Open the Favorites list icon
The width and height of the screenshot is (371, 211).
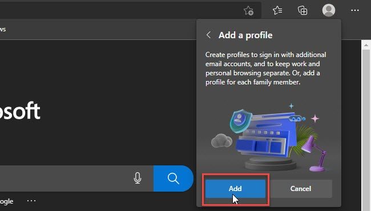coord(277,10)
